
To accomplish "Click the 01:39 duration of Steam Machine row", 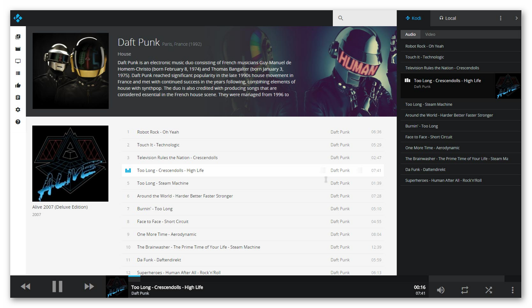I will pos(376,183).
